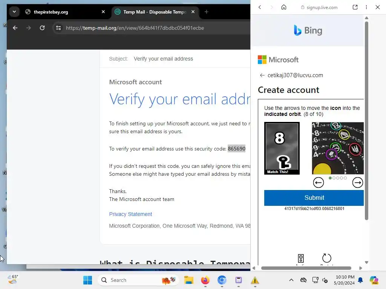Open Firefox from the taskbar
386x289 pixels.
[205, 280]
